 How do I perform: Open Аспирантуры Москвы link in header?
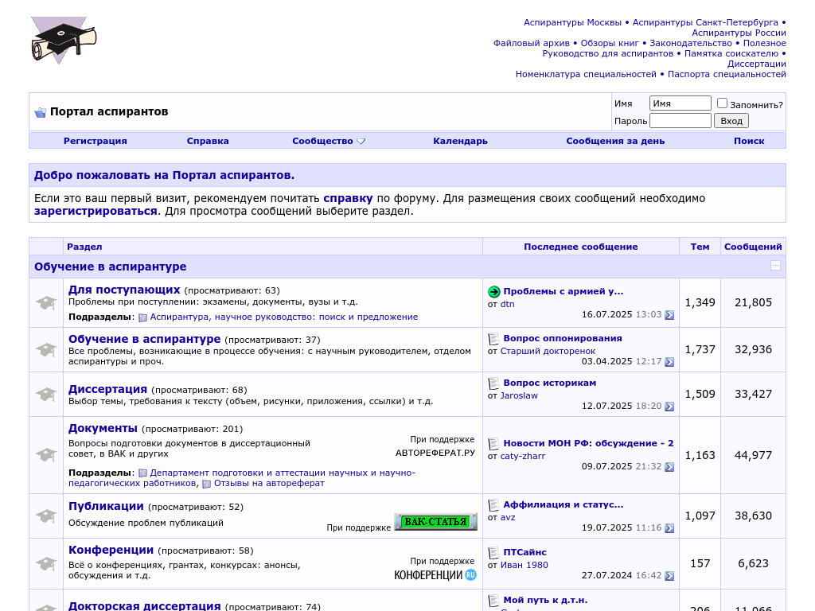[x=572, y=22]
